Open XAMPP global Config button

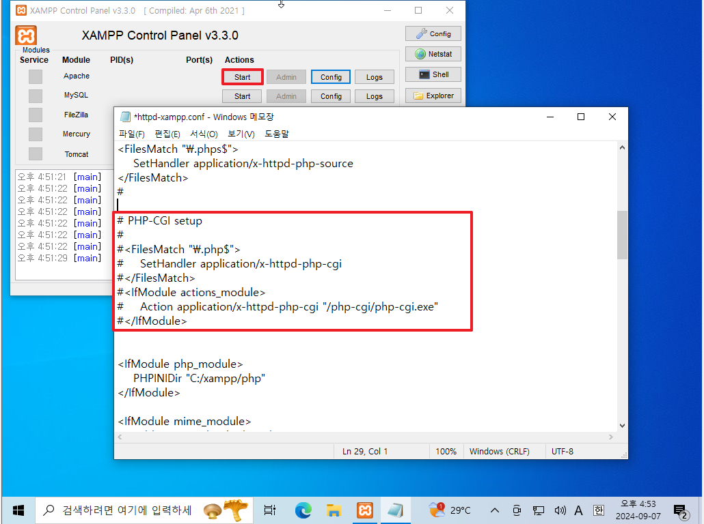[433, 33]
